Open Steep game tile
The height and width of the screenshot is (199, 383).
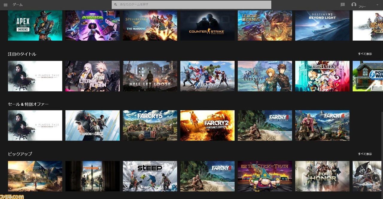coord(150,176)
